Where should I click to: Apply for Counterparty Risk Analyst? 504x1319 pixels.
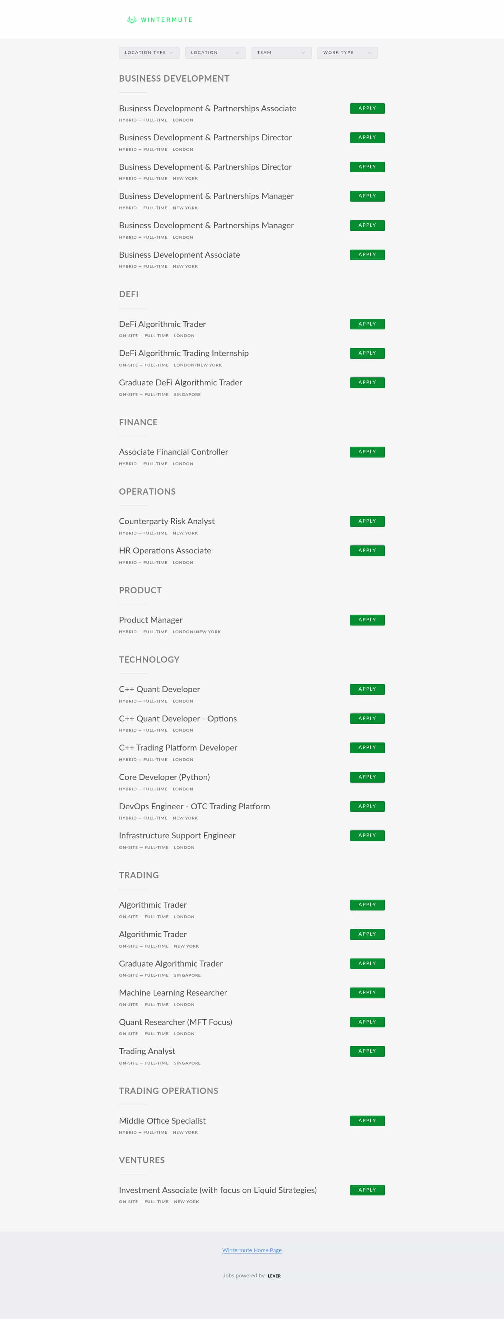[x=367, y=521]
